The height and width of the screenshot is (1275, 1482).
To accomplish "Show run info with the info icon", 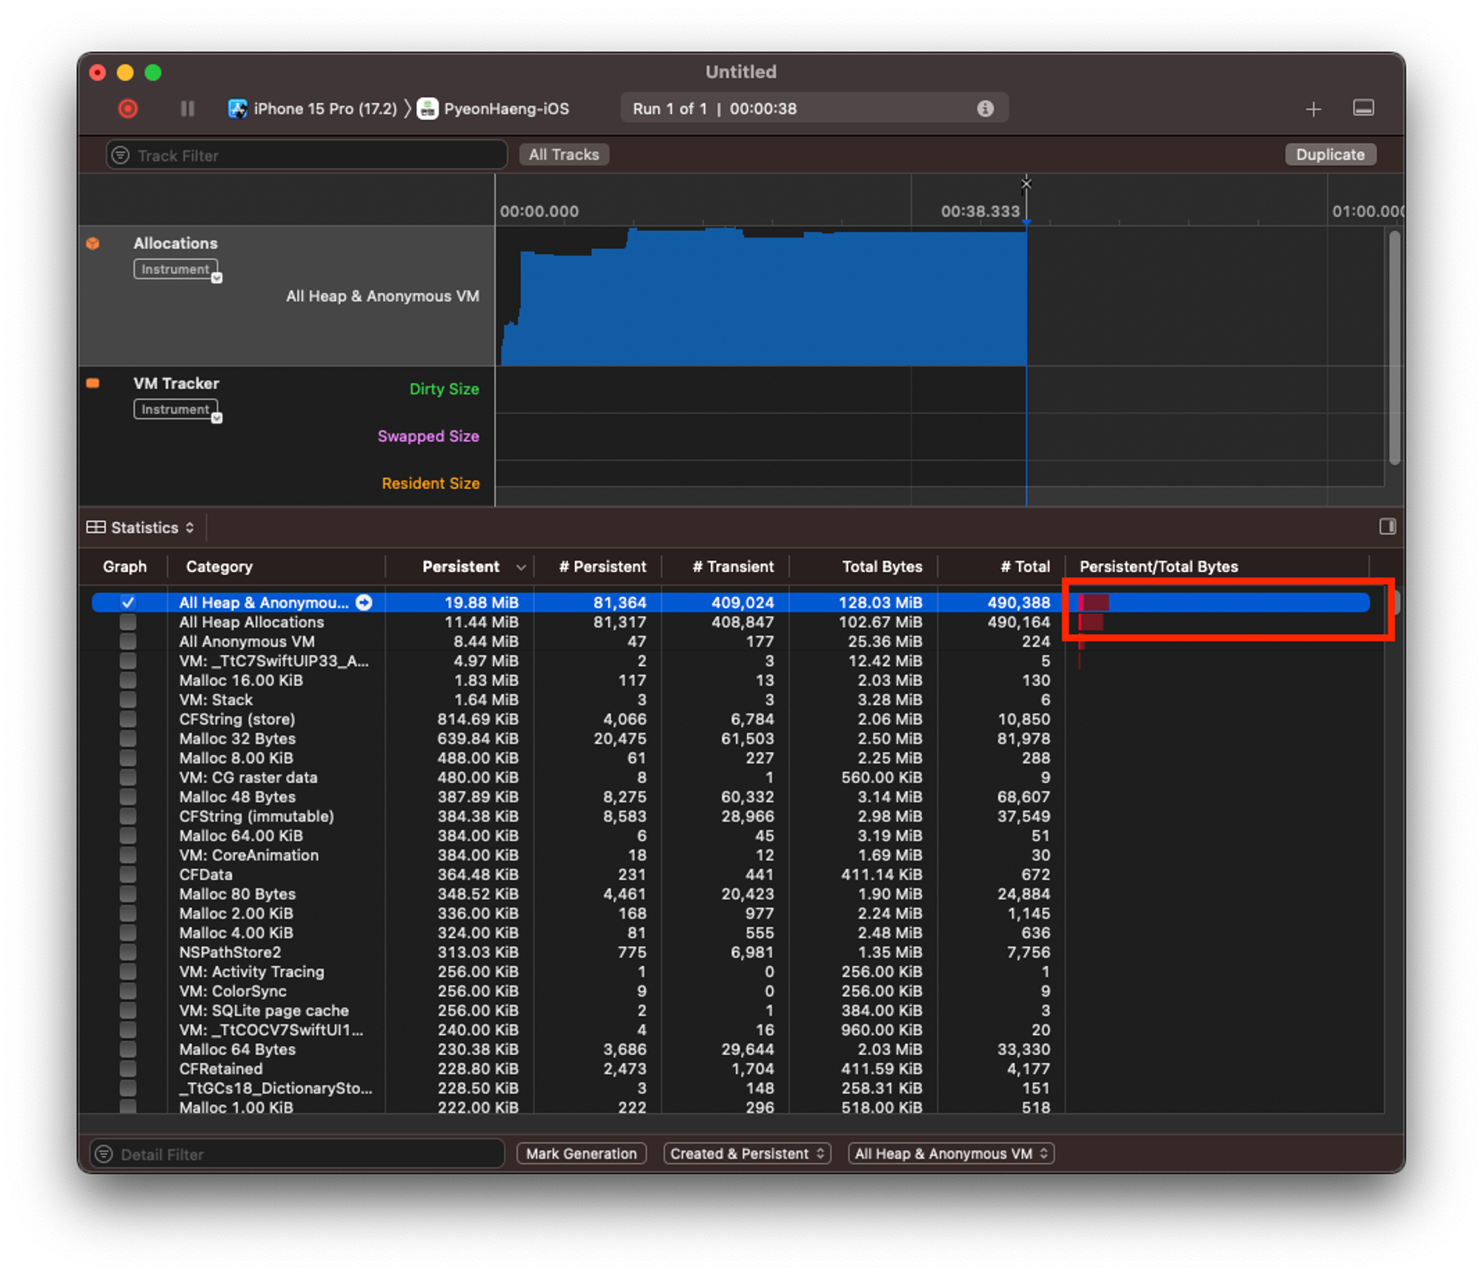I will tap(985, 109).
